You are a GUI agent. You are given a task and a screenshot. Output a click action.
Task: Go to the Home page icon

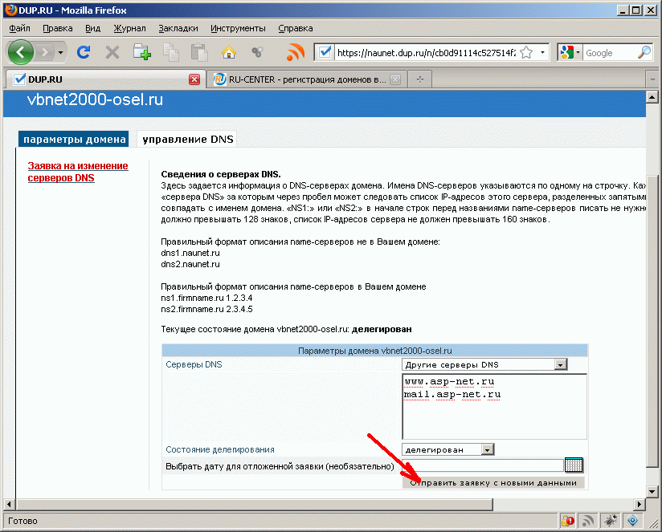click(228, 52)
